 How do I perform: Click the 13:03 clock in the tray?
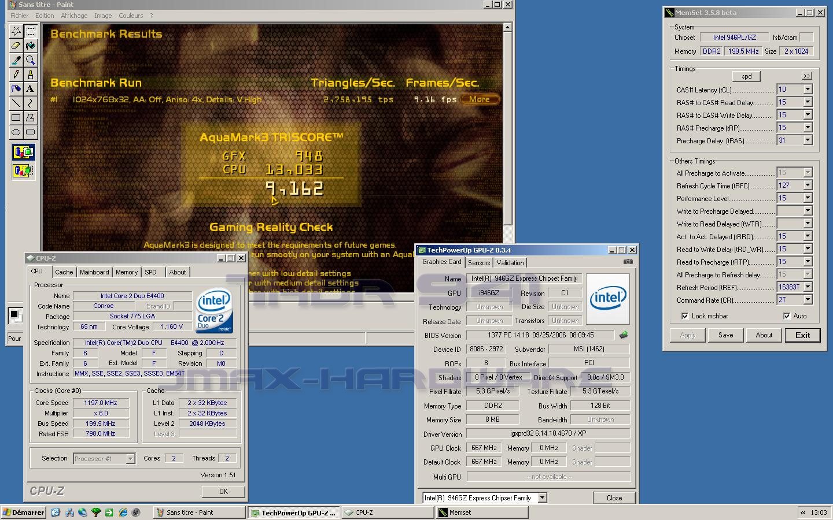tap(819, 512)
